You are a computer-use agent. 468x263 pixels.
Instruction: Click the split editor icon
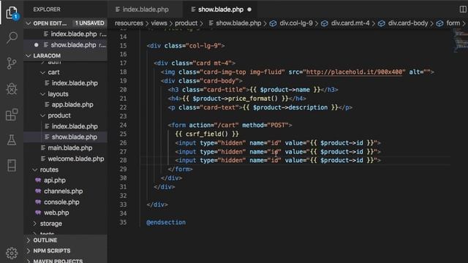click(x=463, y=9)
